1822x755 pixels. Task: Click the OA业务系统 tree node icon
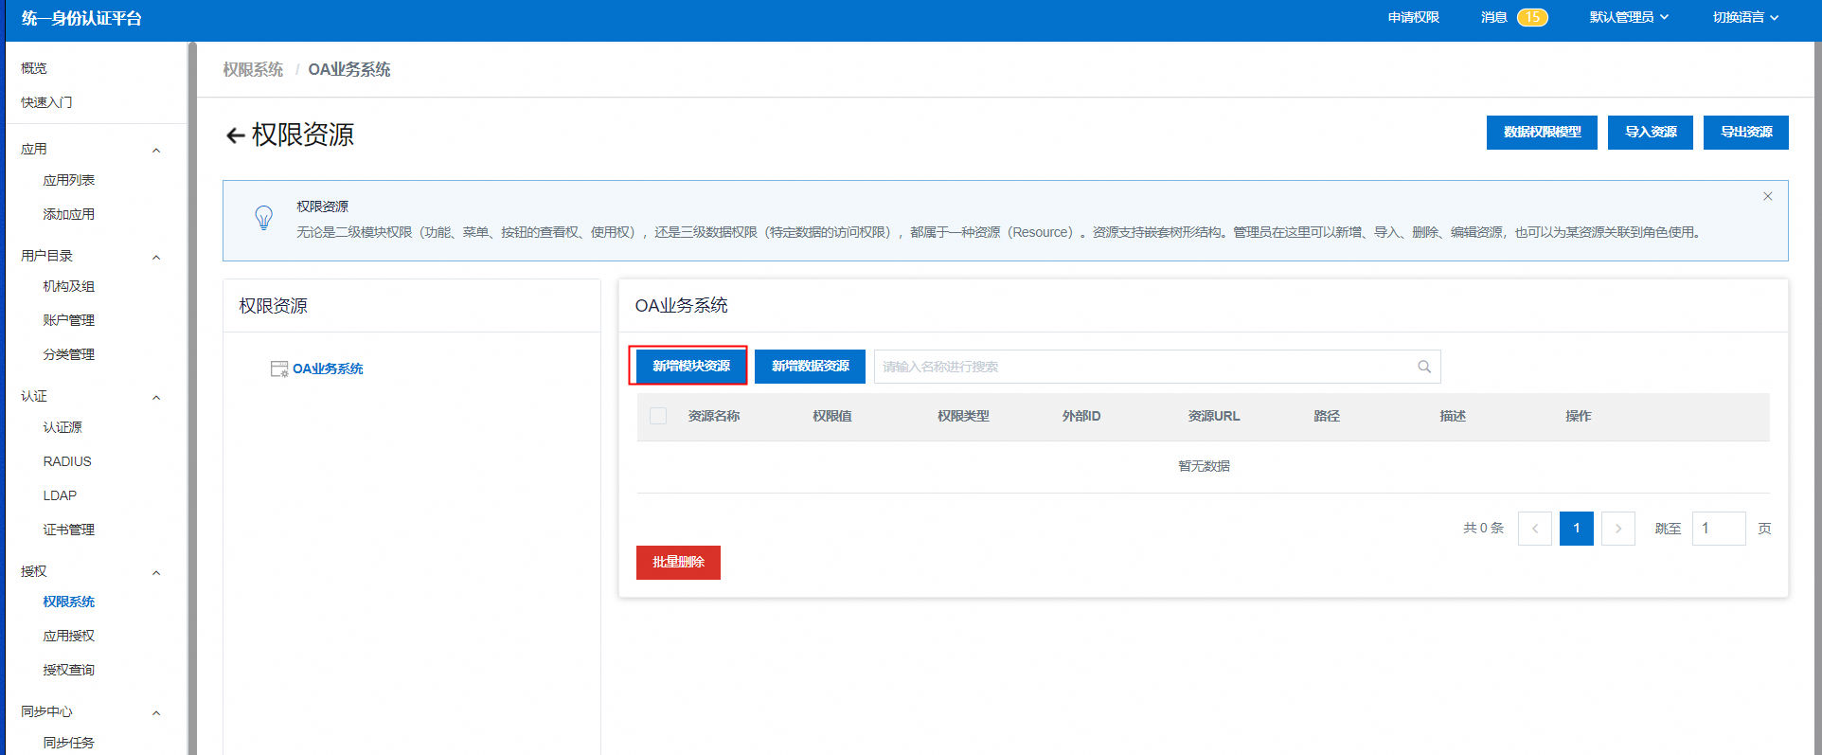(279, 369)
